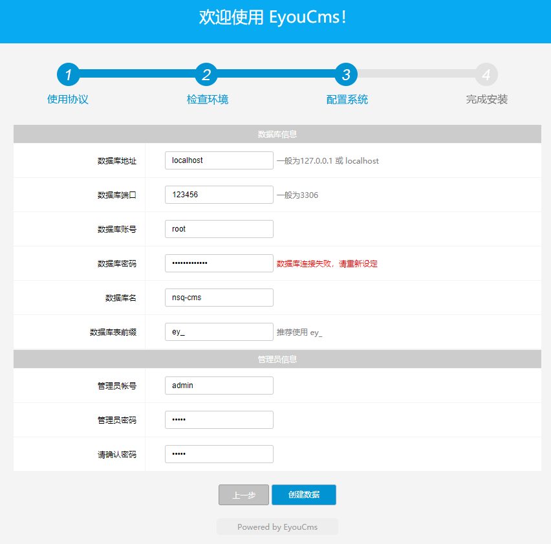
Task: Click the hint 一般为127.0.0.1 或 localhost
Action: point(327,161)
